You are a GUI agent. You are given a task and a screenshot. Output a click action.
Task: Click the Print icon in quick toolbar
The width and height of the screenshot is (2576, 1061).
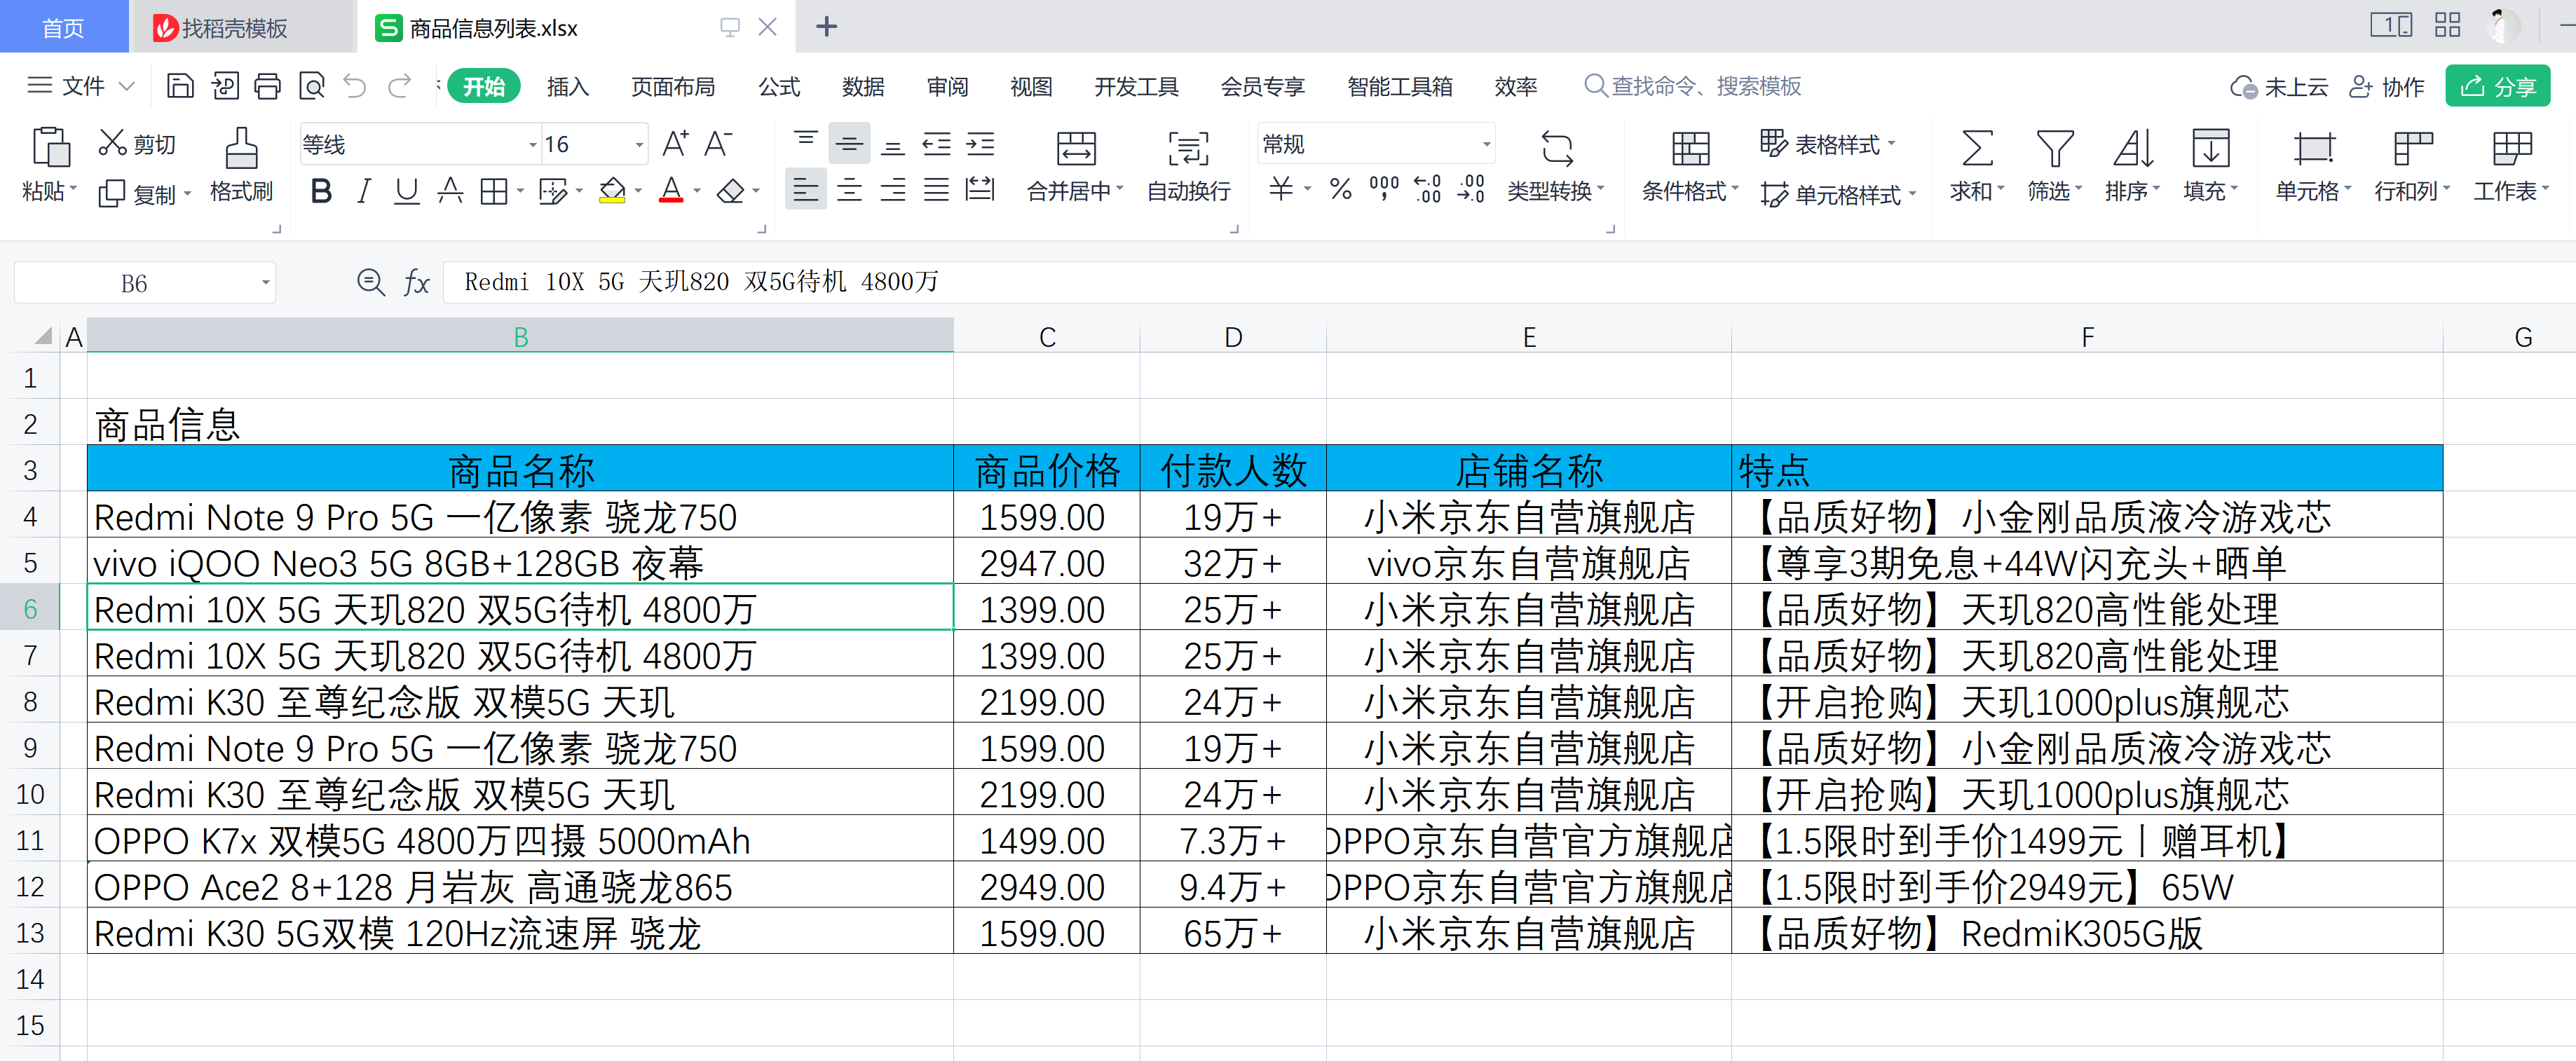267,86
